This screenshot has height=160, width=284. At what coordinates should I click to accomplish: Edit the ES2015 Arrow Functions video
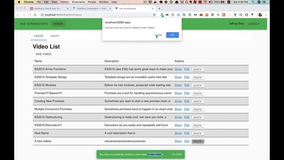click(187, 69)
